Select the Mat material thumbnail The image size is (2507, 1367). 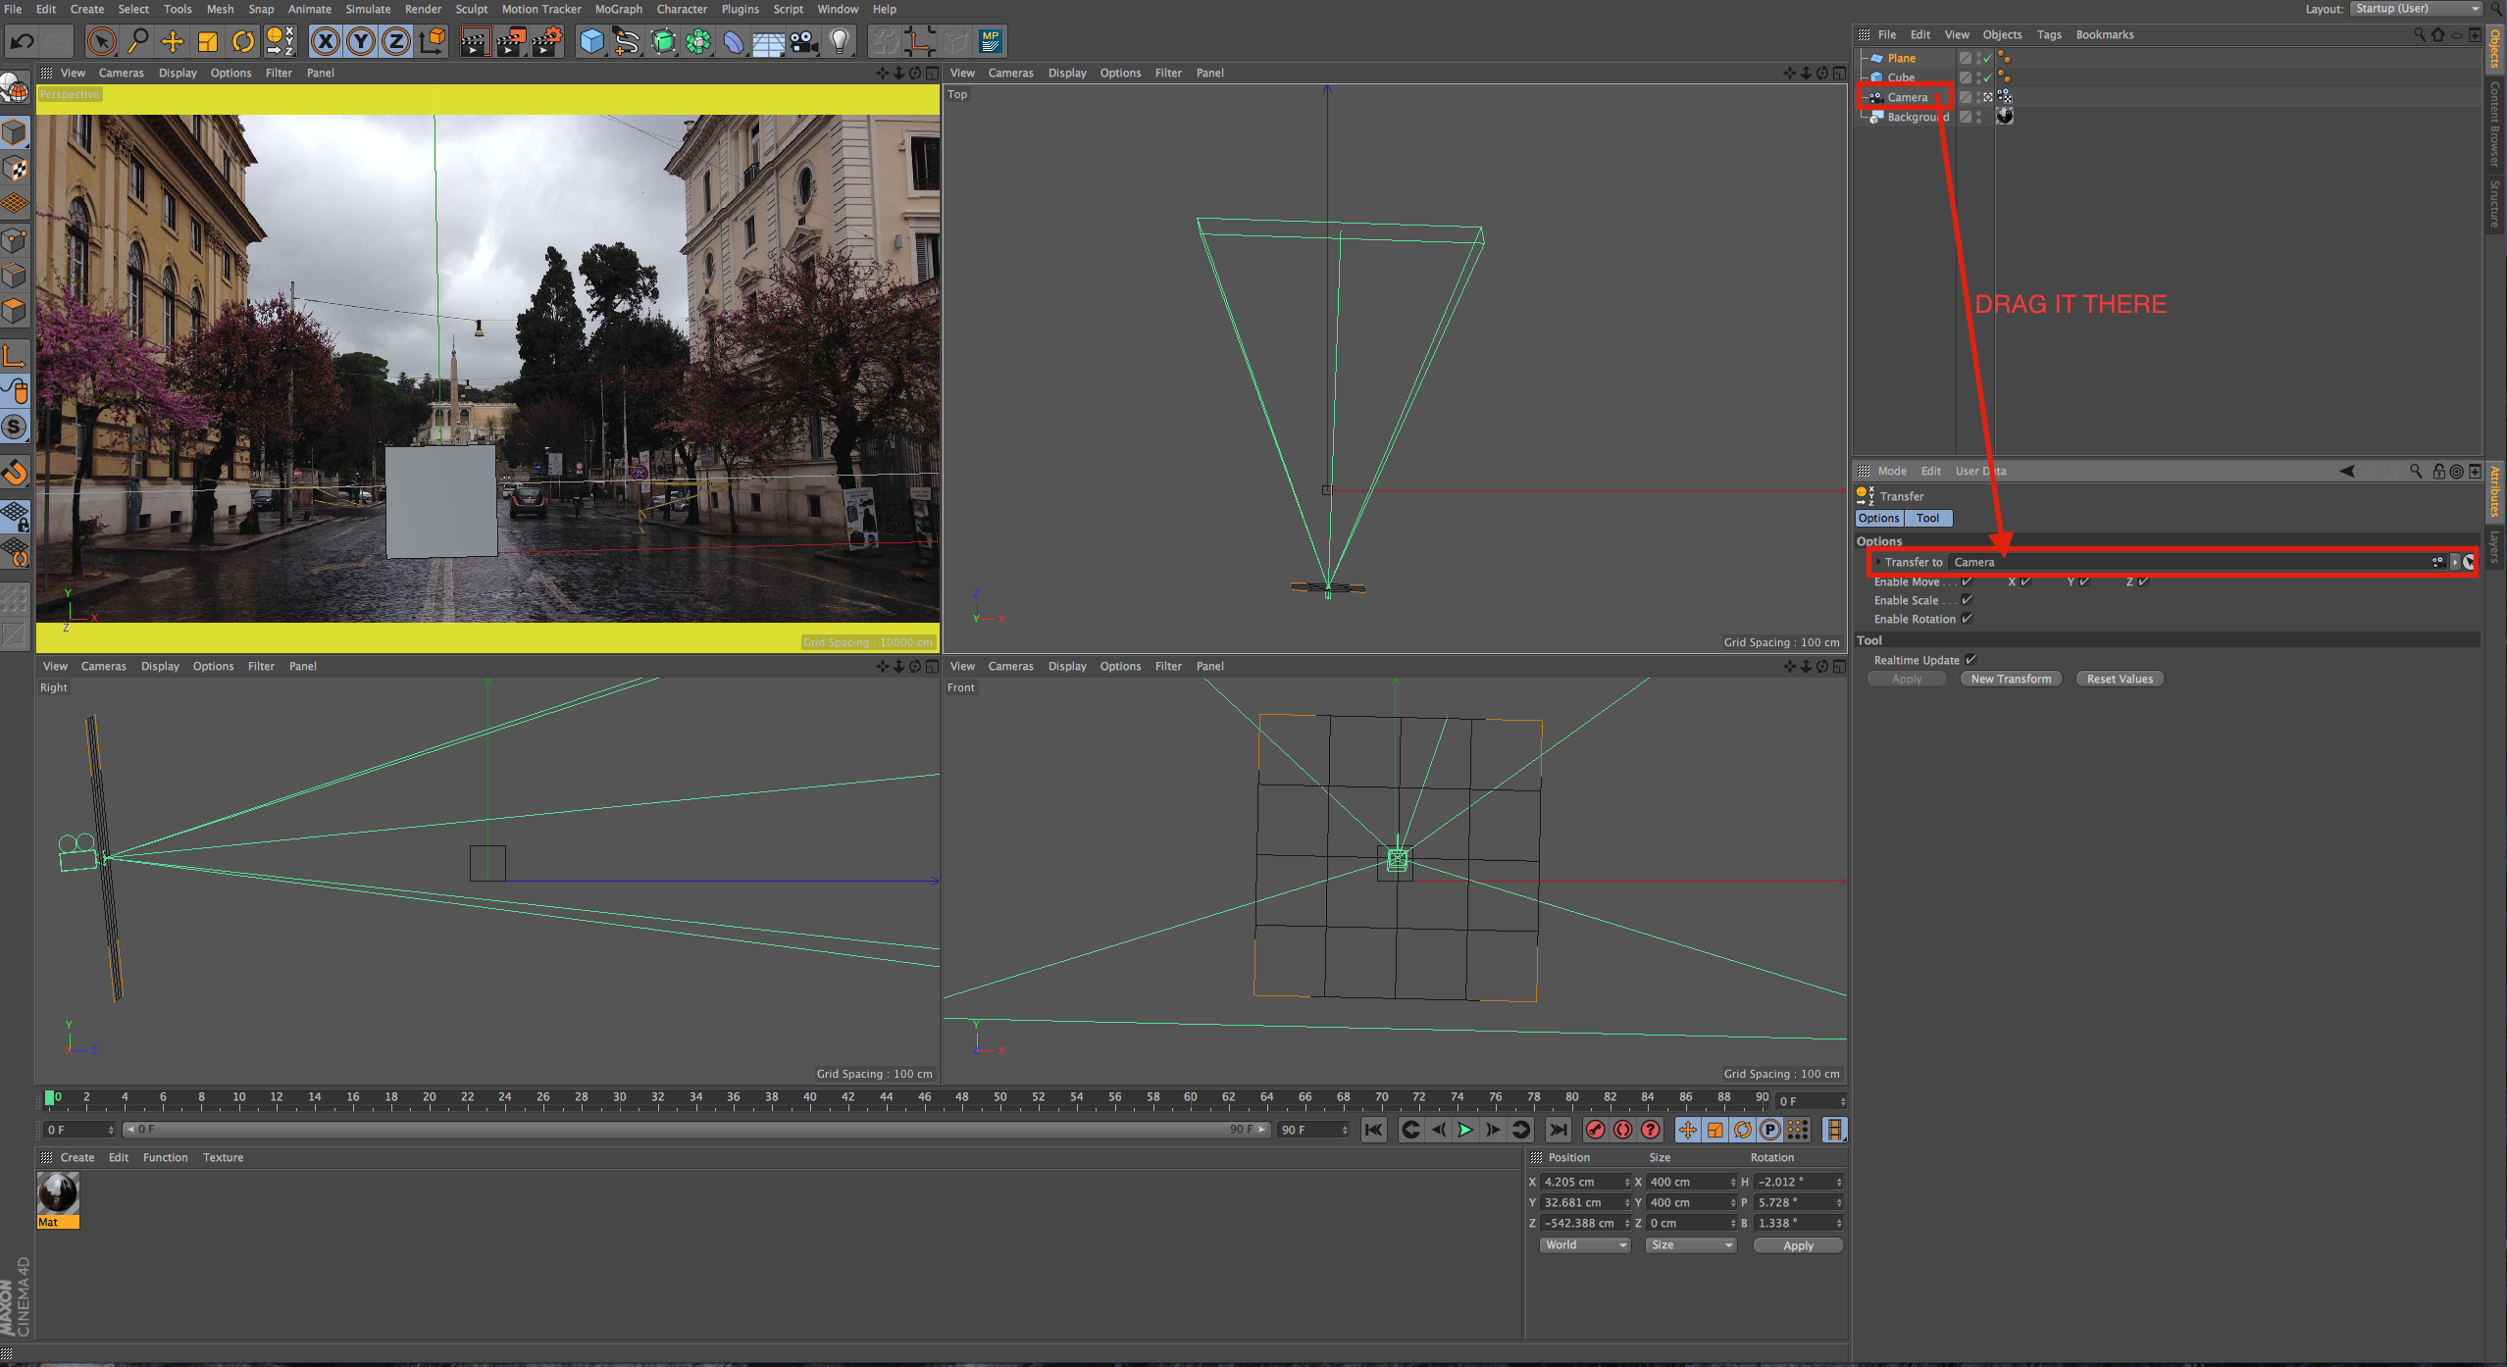coord(58,1194)
